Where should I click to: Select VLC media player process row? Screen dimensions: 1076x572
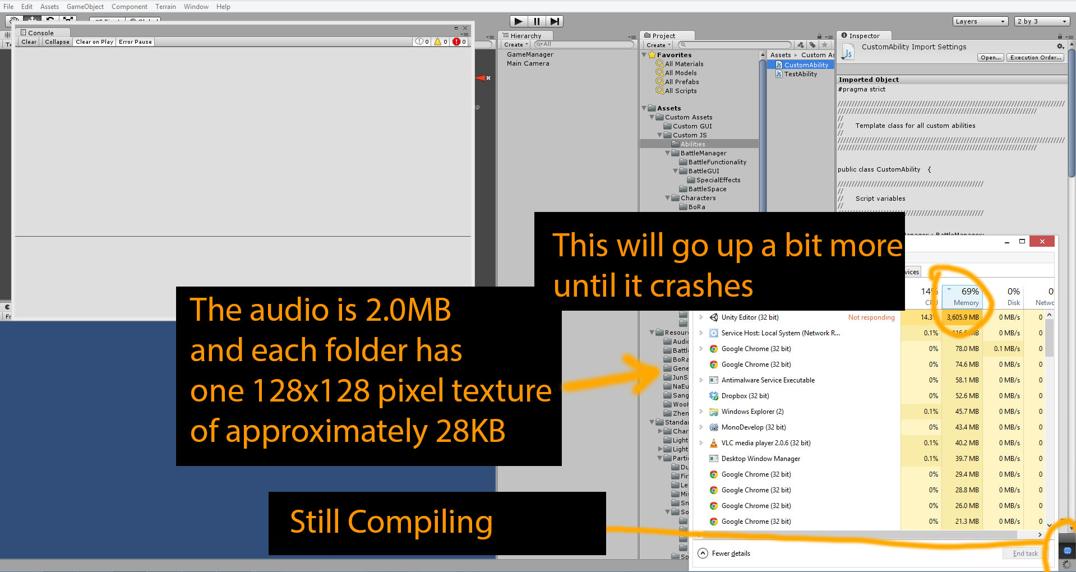point(870,443)
